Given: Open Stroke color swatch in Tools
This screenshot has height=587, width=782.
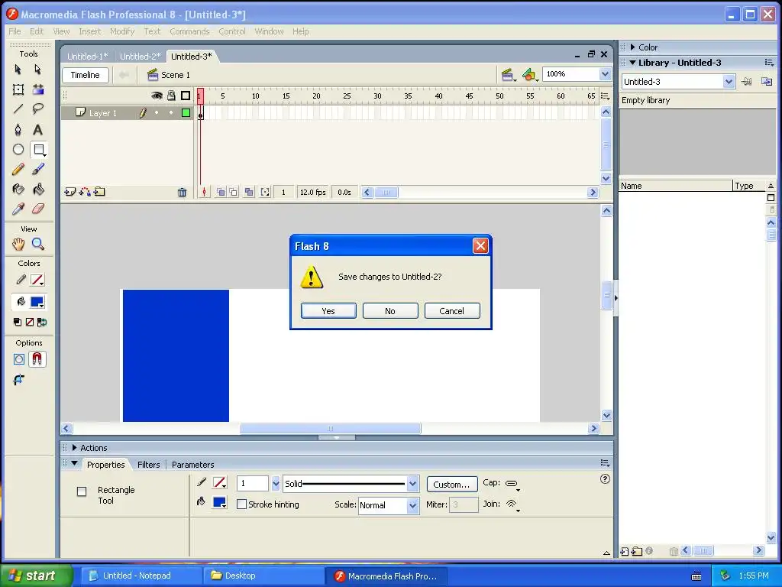Looking at the screenshot, I should click(x=37, y=280).
